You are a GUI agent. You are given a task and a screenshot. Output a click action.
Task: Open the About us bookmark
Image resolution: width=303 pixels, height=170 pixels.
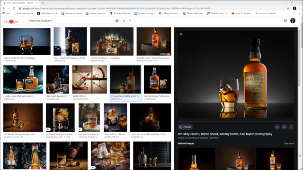click(266, 13)
